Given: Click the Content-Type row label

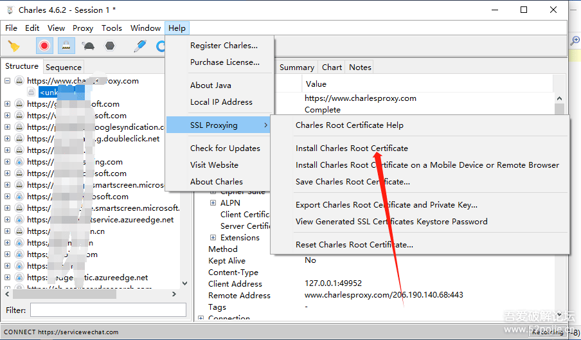Looking at the screenshot, I should [233, 273].
